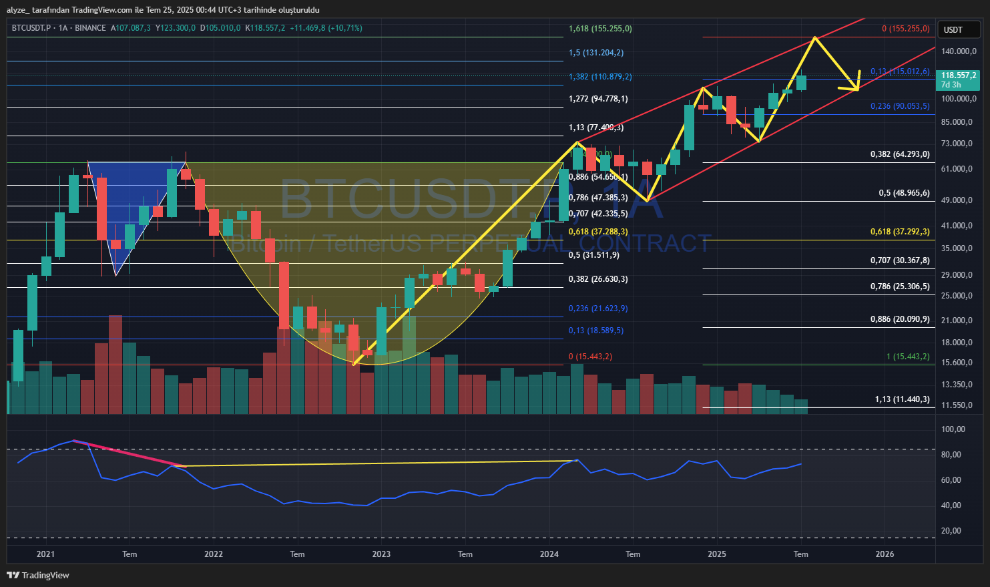The width and height of the screenshot is (990, 587).
Task: Click the BTCUSDT.P symbol title
Action: point(31,28)
